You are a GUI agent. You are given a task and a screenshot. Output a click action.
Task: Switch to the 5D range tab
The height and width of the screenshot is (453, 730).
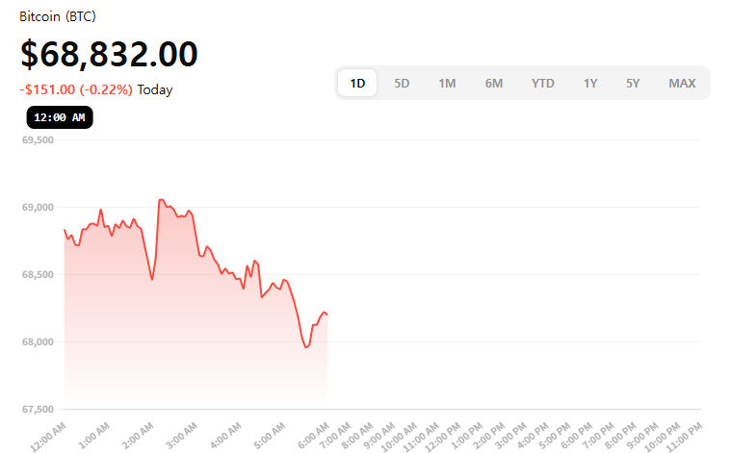pyautogui.click(x=403, y=83)
